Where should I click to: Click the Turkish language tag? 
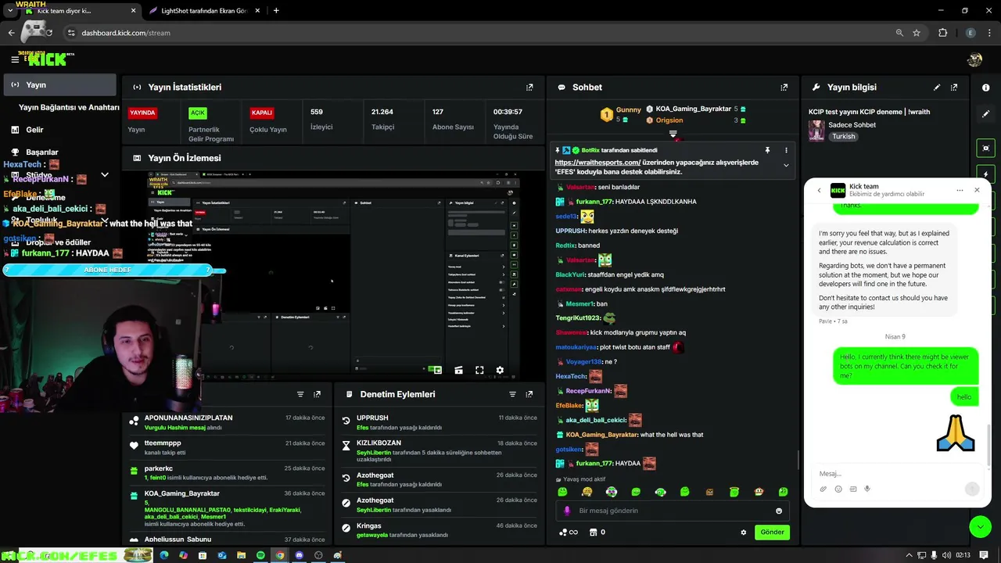pos(843,136)
